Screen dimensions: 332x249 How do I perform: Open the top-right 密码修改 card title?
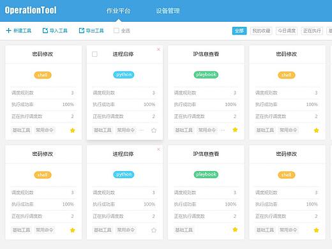(287, 54)
